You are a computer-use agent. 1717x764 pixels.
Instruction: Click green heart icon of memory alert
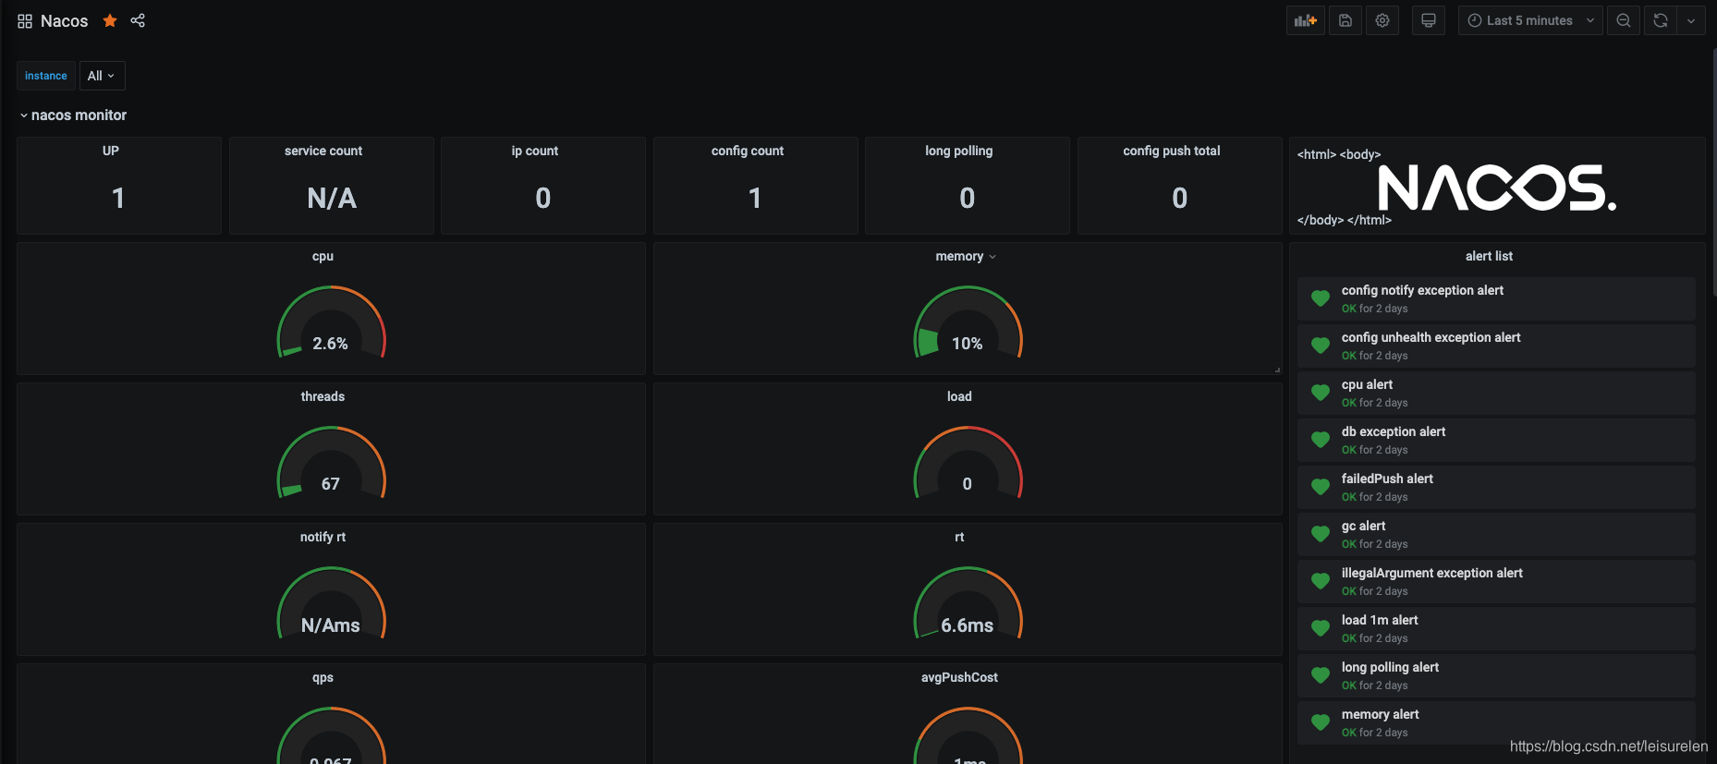tap(1321, 722)
